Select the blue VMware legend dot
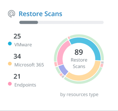The image size is (118, 111). [10, 44]
